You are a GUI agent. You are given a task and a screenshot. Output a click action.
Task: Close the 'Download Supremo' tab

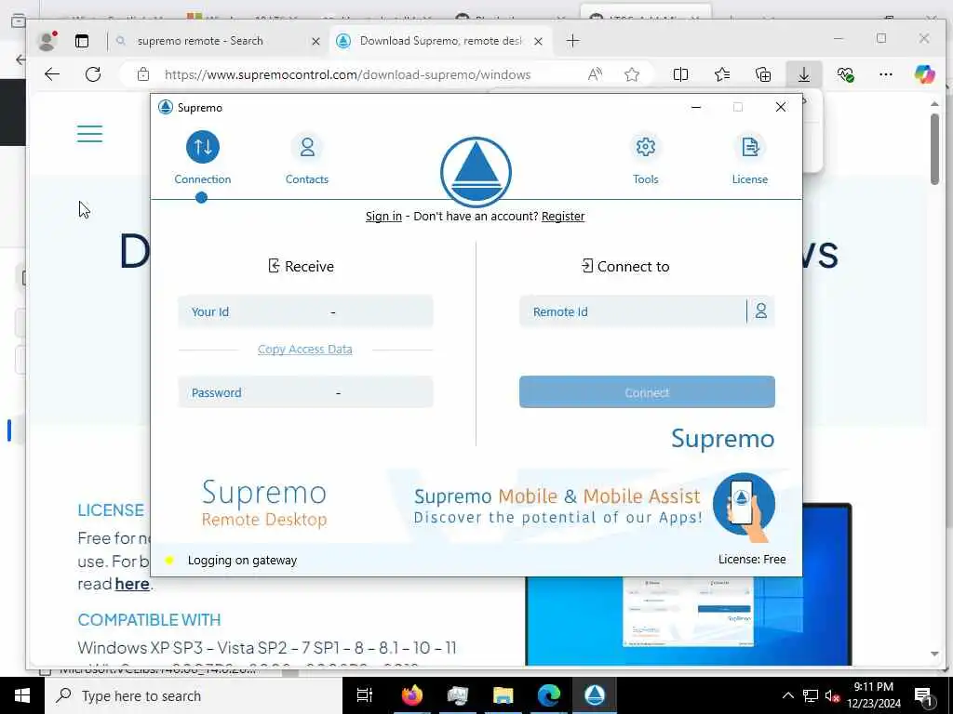[538, 41]
